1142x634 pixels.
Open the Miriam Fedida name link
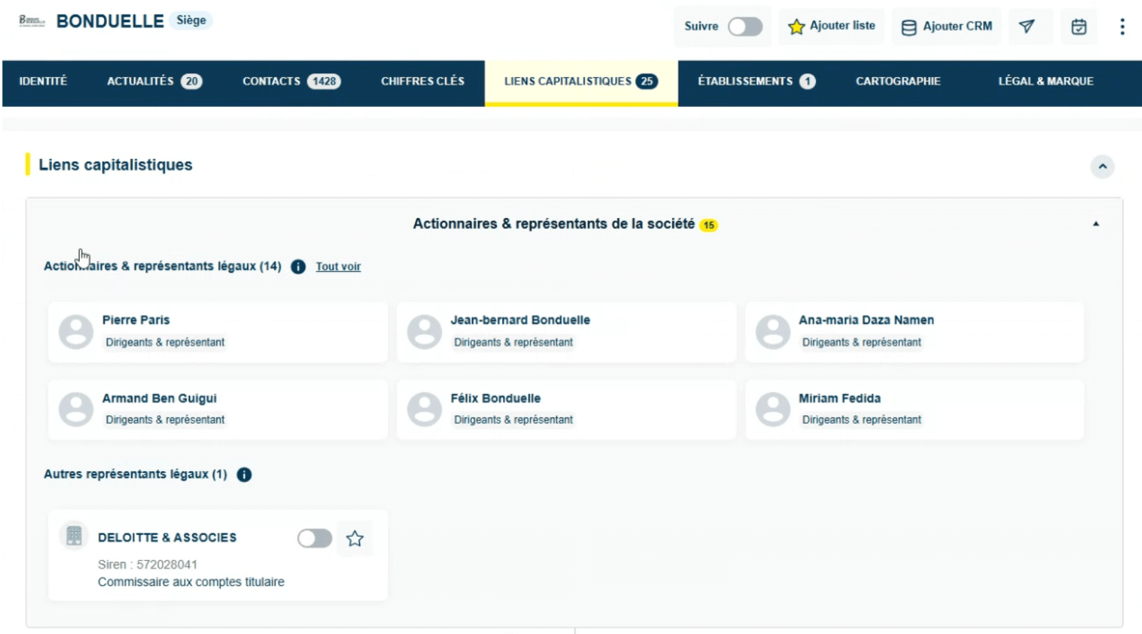[x=840, y=398]
